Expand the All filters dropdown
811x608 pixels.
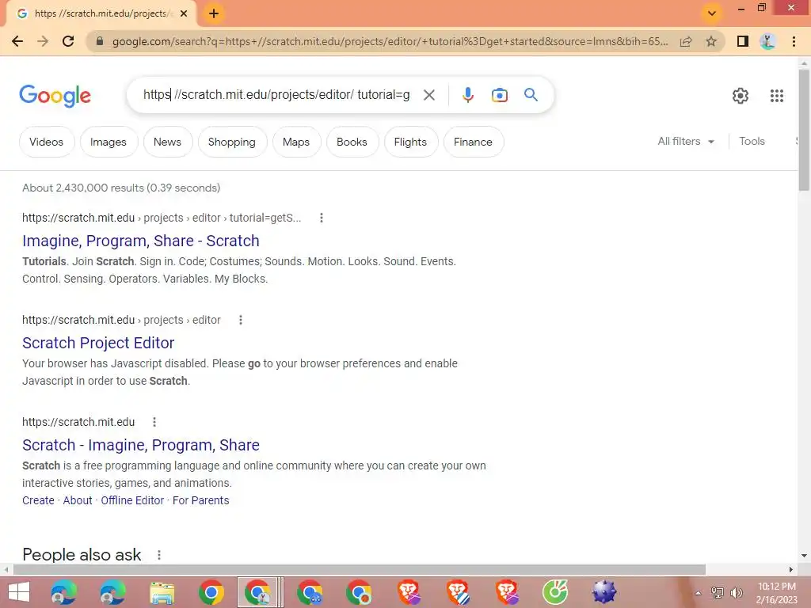(686, 141)
